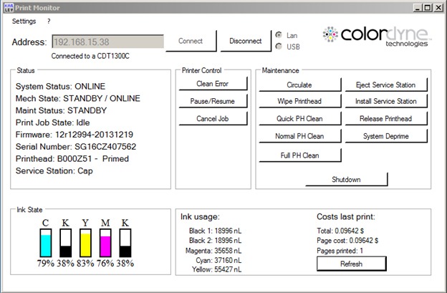Click the Clean Error button
Image resolution: width=447 pixels, height=293 pixels.
(x=211, y=84)
